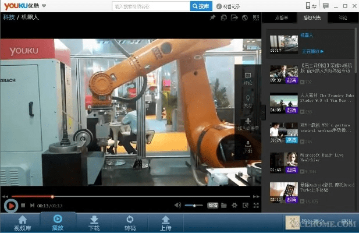Skip to the next video
Screen dimensions: 359x233
click(31, 205)
